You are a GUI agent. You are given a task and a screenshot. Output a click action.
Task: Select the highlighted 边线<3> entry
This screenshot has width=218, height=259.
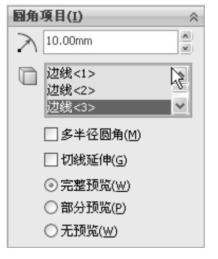pos(108,107)
